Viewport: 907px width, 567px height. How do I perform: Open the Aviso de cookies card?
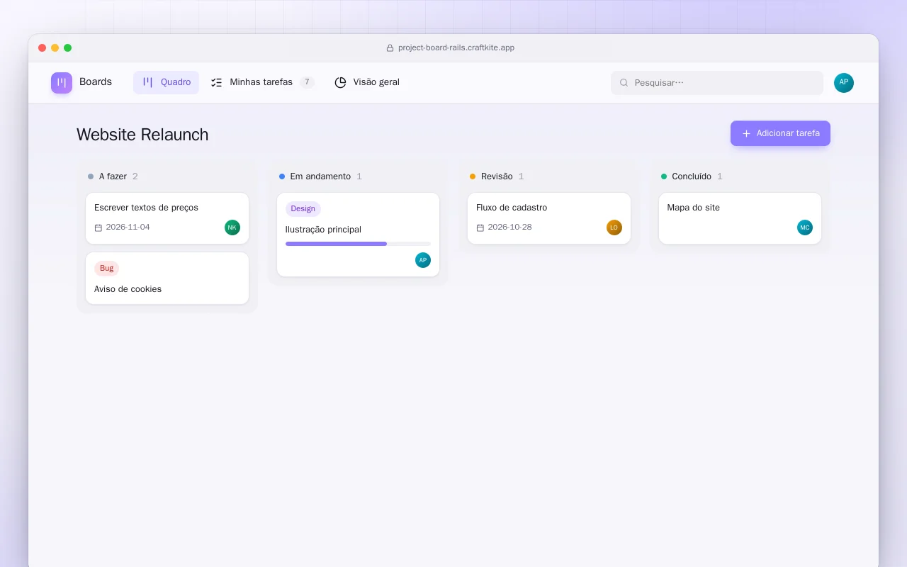(x=167, y=279)
